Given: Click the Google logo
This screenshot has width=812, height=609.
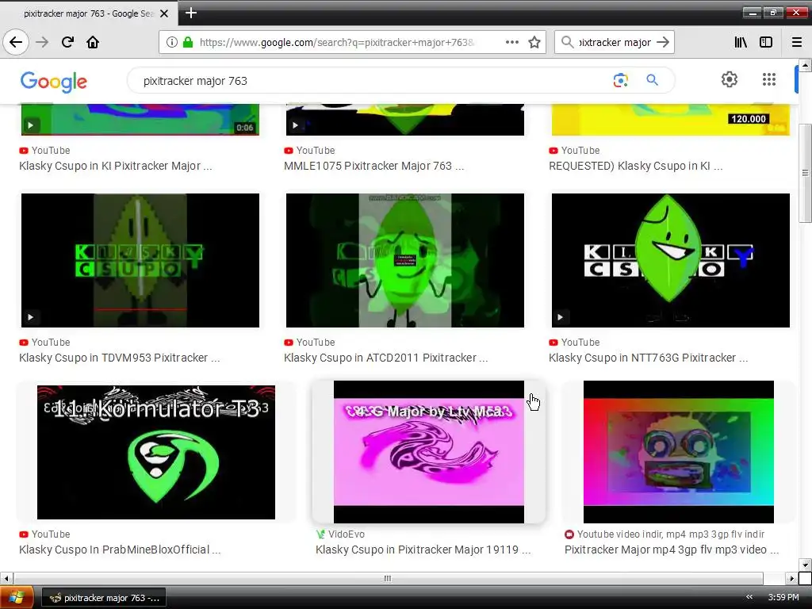Looking at the screenshot, I should [x=54, y=82].
